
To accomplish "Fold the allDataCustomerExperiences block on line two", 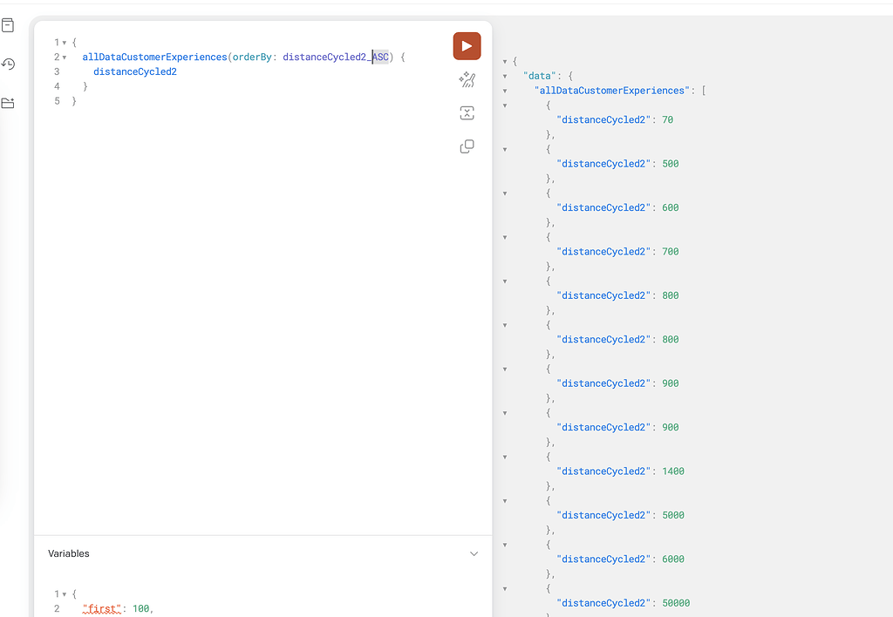I will 63,57.
